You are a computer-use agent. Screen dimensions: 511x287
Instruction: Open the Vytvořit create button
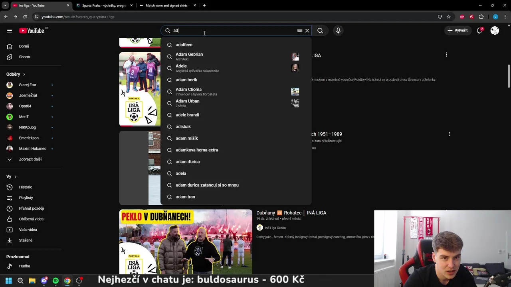[x=458, y=31]
